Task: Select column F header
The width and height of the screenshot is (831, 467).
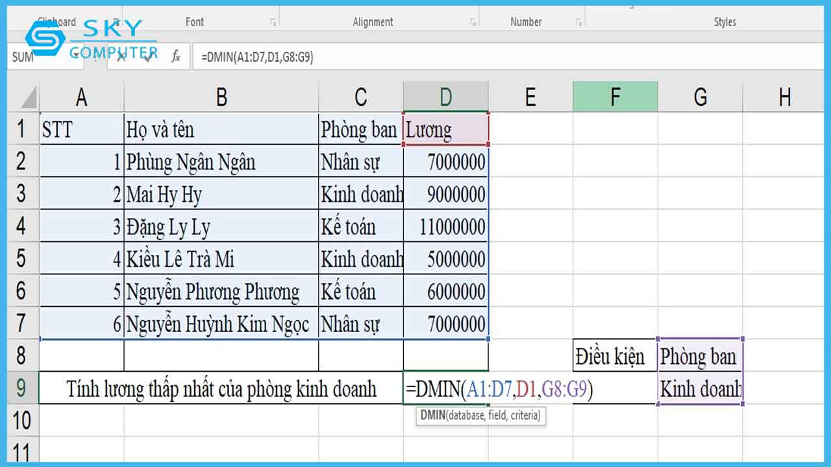Action: pos(615,97)
